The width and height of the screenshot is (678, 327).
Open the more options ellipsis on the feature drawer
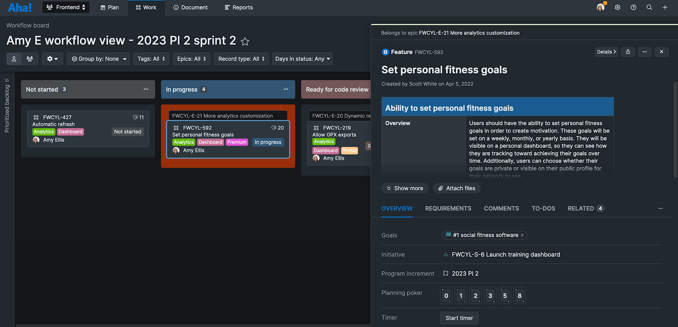[644, 52]
